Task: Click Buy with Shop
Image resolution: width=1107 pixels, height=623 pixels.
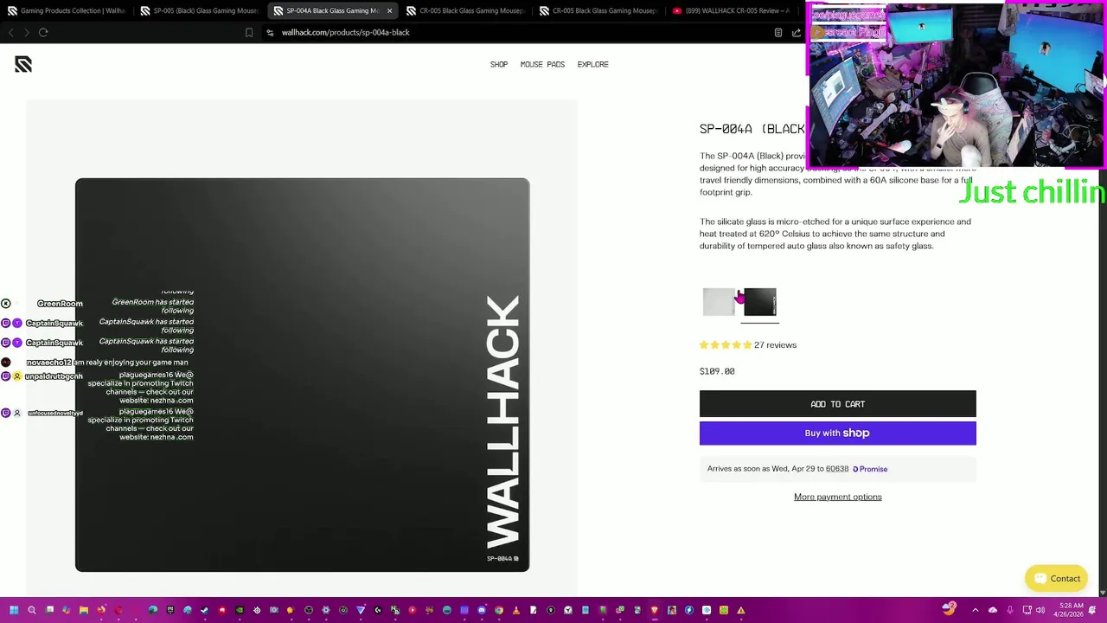Action: coord(837,433)
